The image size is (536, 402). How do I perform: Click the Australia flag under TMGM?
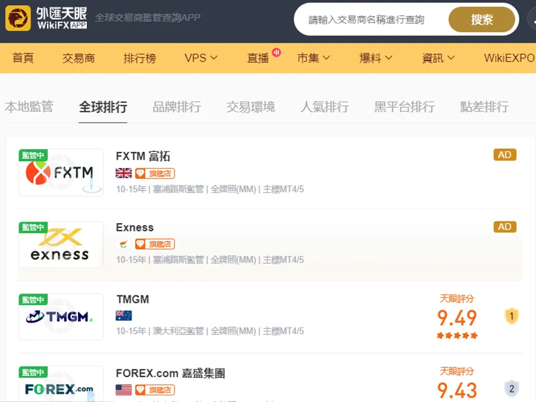(x=123, y=315)
